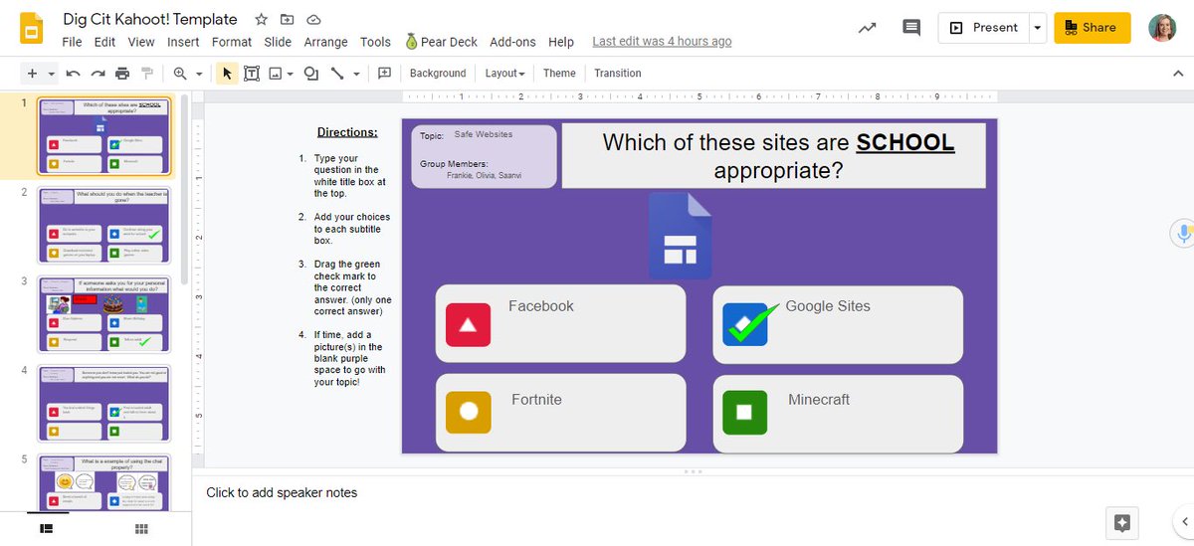
Task: Open the Layout dropdown
Action: 504,74
